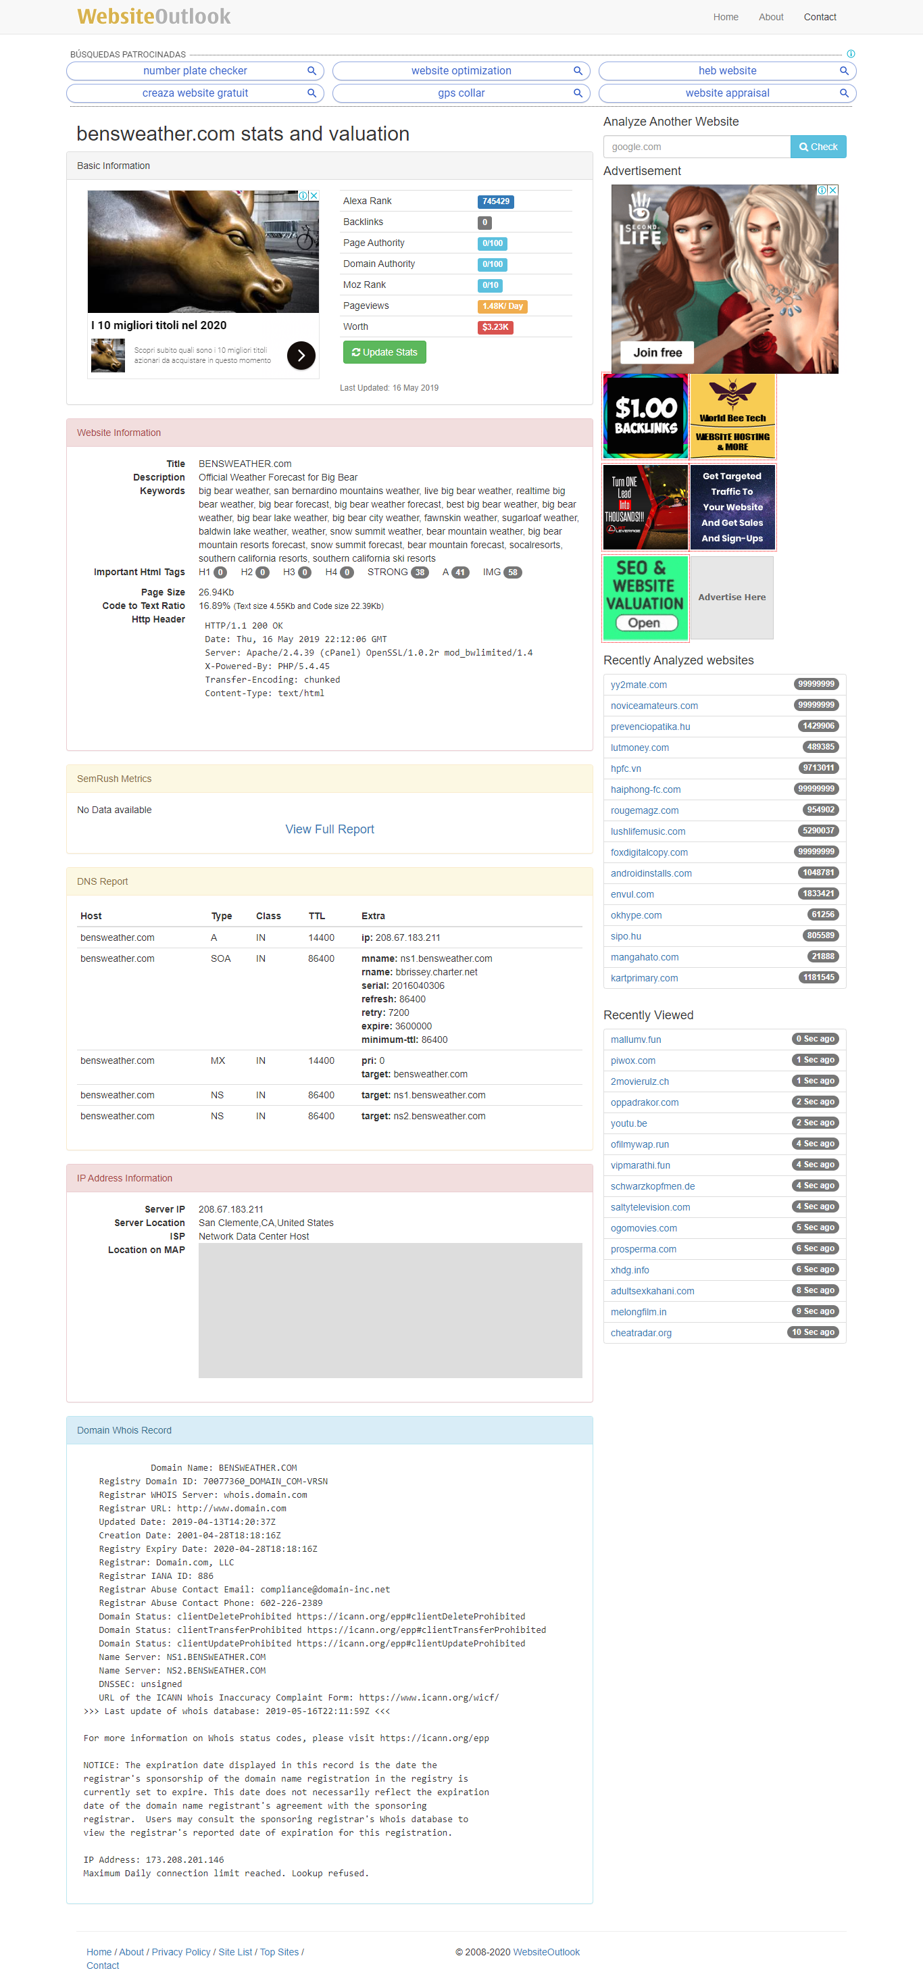Open the Get Targeted Traffic banner

coord(732,506)
